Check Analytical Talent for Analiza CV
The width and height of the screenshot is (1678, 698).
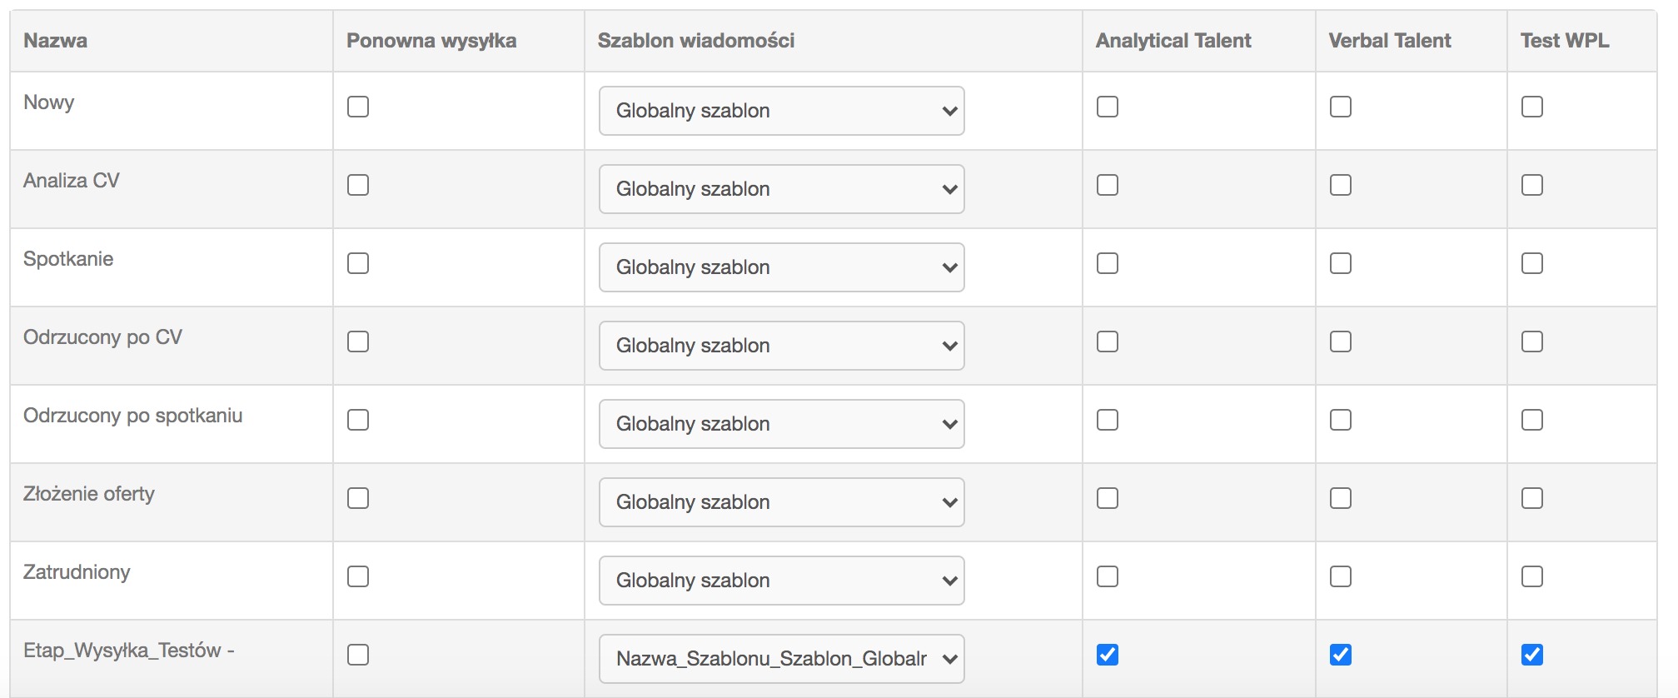(1108, 185)
